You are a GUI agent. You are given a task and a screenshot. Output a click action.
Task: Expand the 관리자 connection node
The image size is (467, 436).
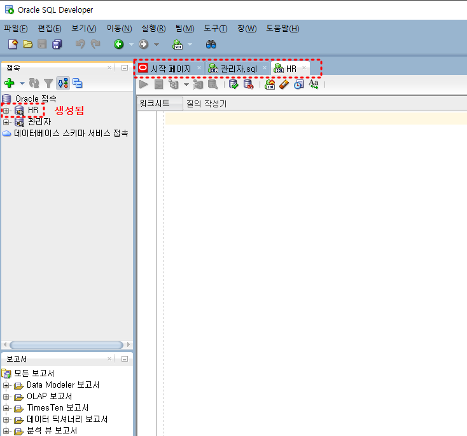coord(6,122)
